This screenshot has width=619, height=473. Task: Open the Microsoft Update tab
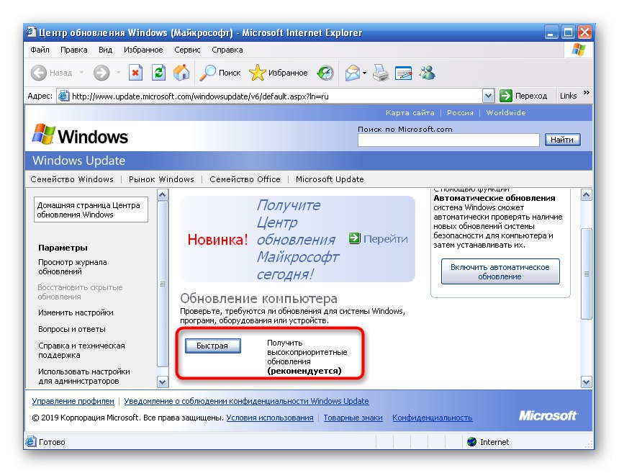[330, 179]
